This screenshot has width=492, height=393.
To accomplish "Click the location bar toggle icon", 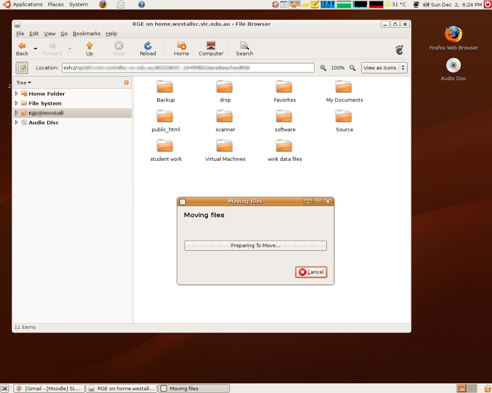I will click(x=22, y=68).
